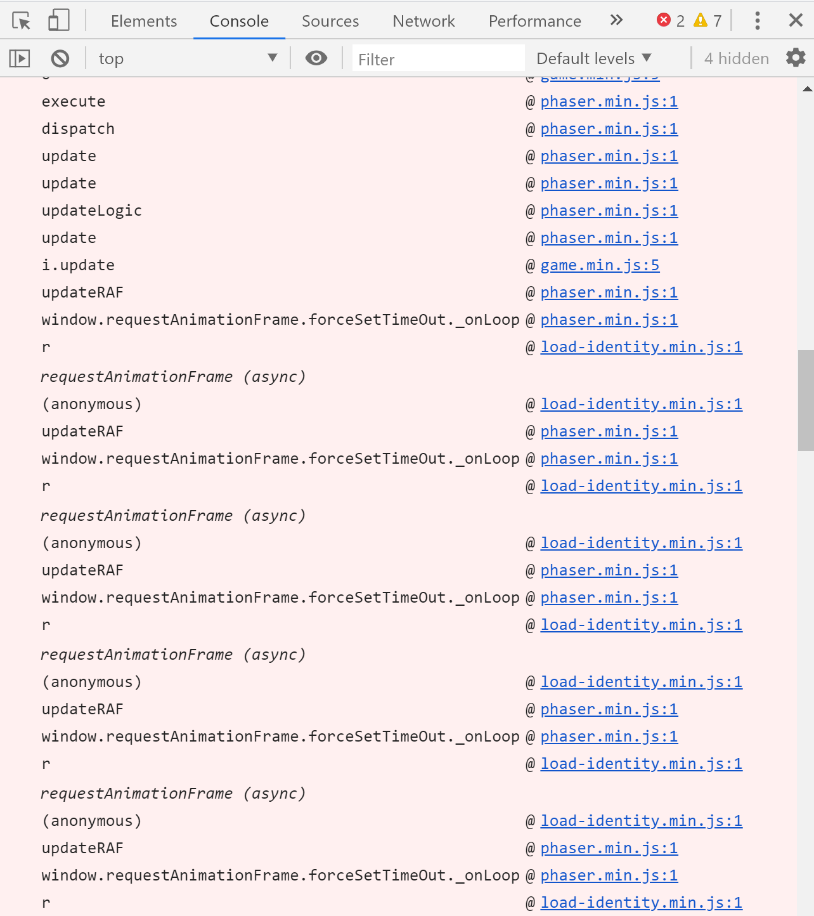Switch to the Elements tab

tap(143, 20)
